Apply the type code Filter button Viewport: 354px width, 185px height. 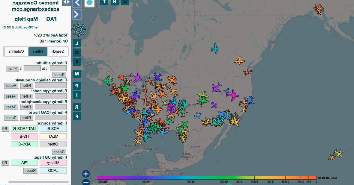click(x=27, y=96)
